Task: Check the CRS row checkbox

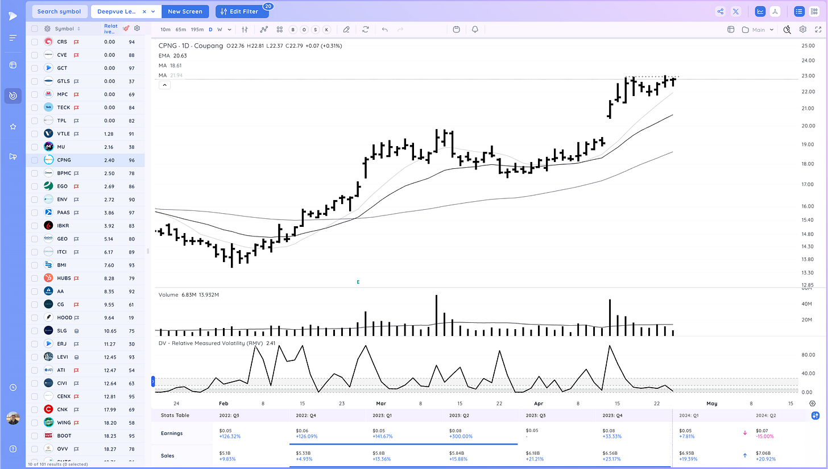Action: pyautogui.click(x=35, y=42)
